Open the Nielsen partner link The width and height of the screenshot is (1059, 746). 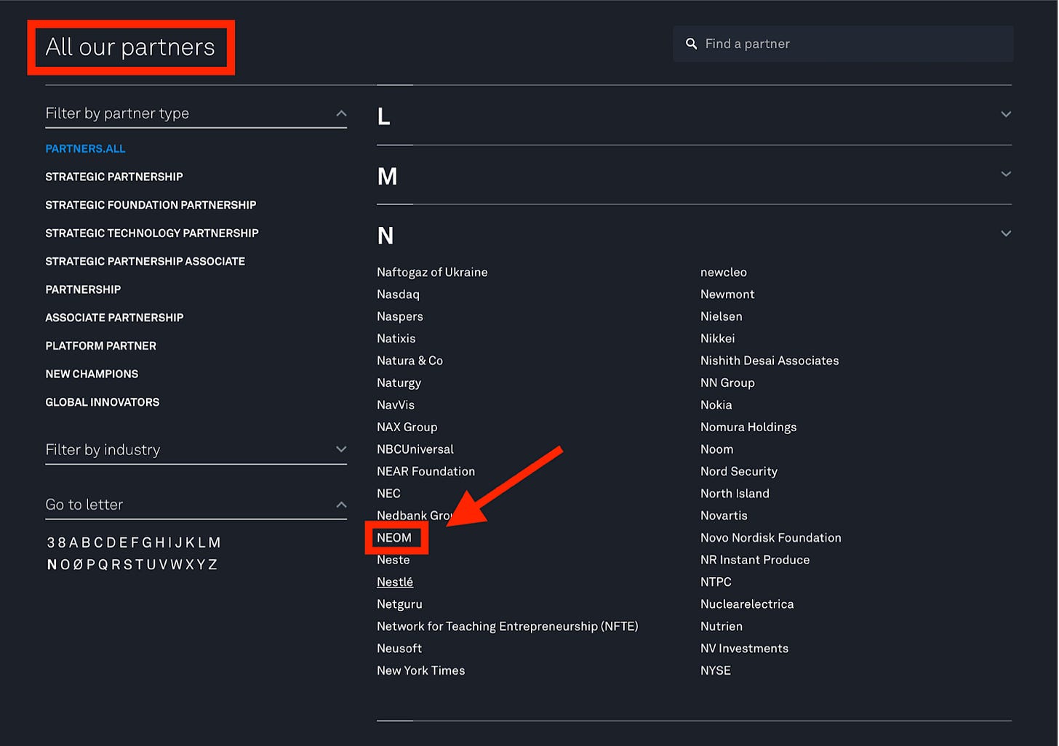pyautogui.click(x=722, y=316)
